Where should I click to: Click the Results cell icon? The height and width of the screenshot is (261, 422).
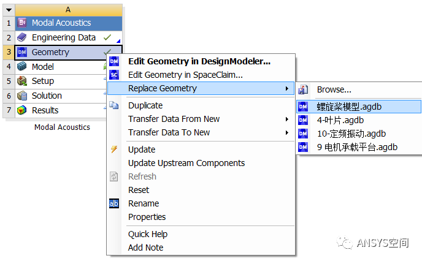point(23,110)
